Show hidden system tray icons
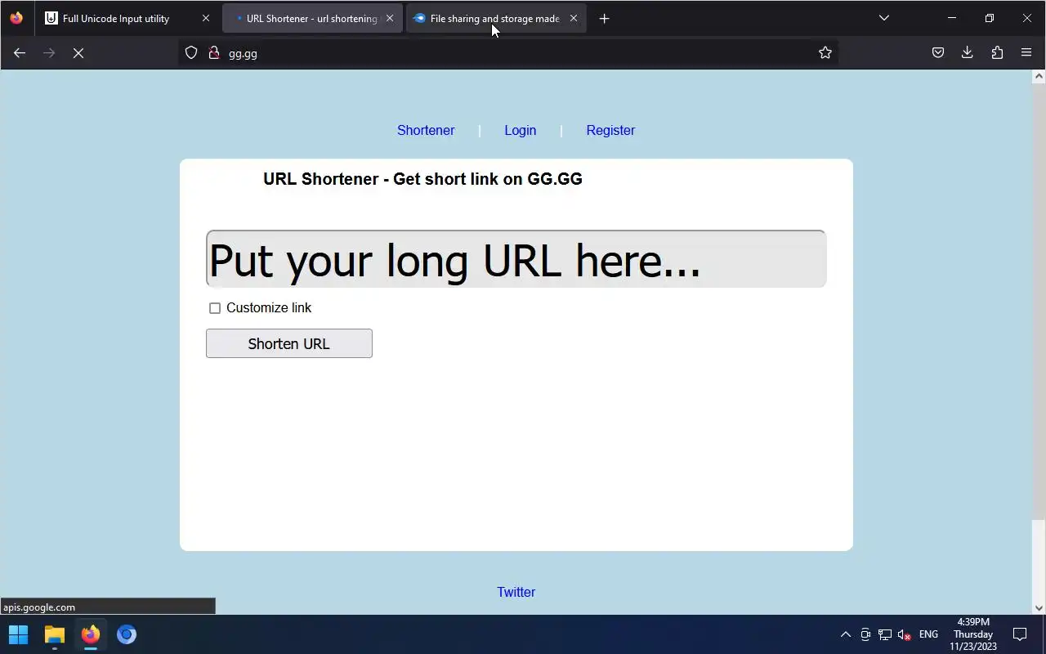The width and height of the screenshot is (1046, 654). click(846, 634)
